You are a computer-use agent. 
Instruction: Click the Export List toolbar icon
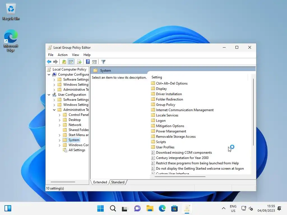click(79, 62)
